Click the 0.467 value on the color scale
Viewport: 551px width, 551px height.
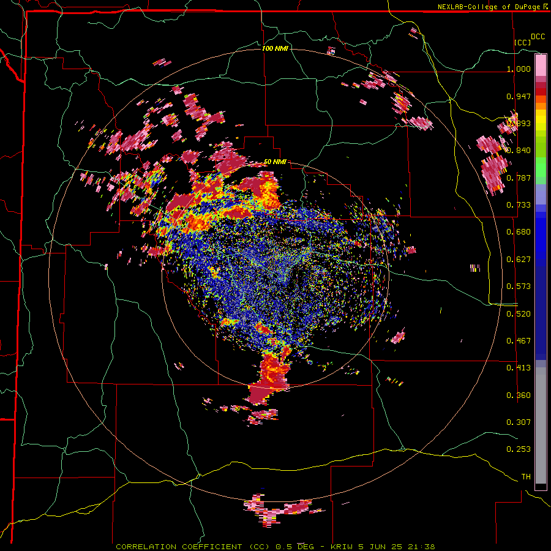coord(519,341)
